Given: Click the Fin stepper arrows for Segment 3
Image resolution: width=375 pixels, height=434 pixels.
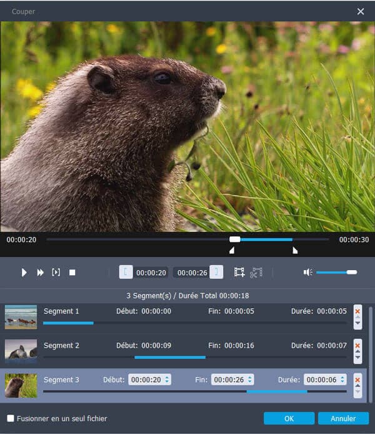Looking at the screenshot, I should [250, 380].
